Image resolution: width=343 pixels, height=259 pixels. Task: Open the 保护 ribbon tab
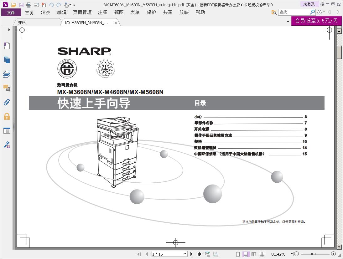[151, 13]
